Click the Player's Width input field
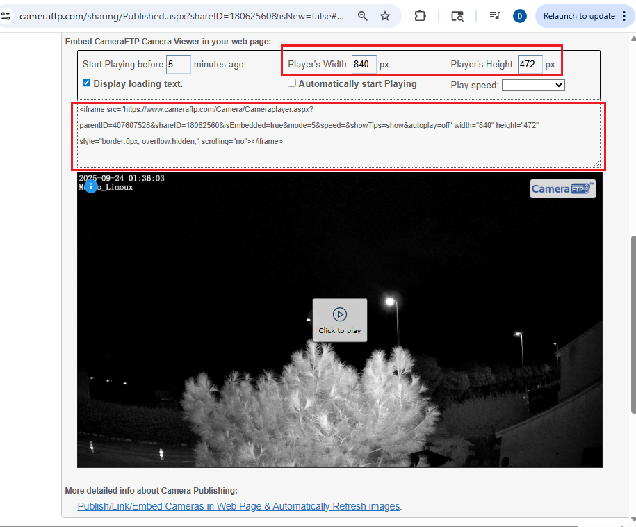636x527 pixels. [364, 65]
